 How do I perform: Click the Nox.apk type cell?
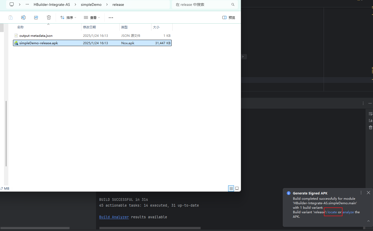point(128,43)
